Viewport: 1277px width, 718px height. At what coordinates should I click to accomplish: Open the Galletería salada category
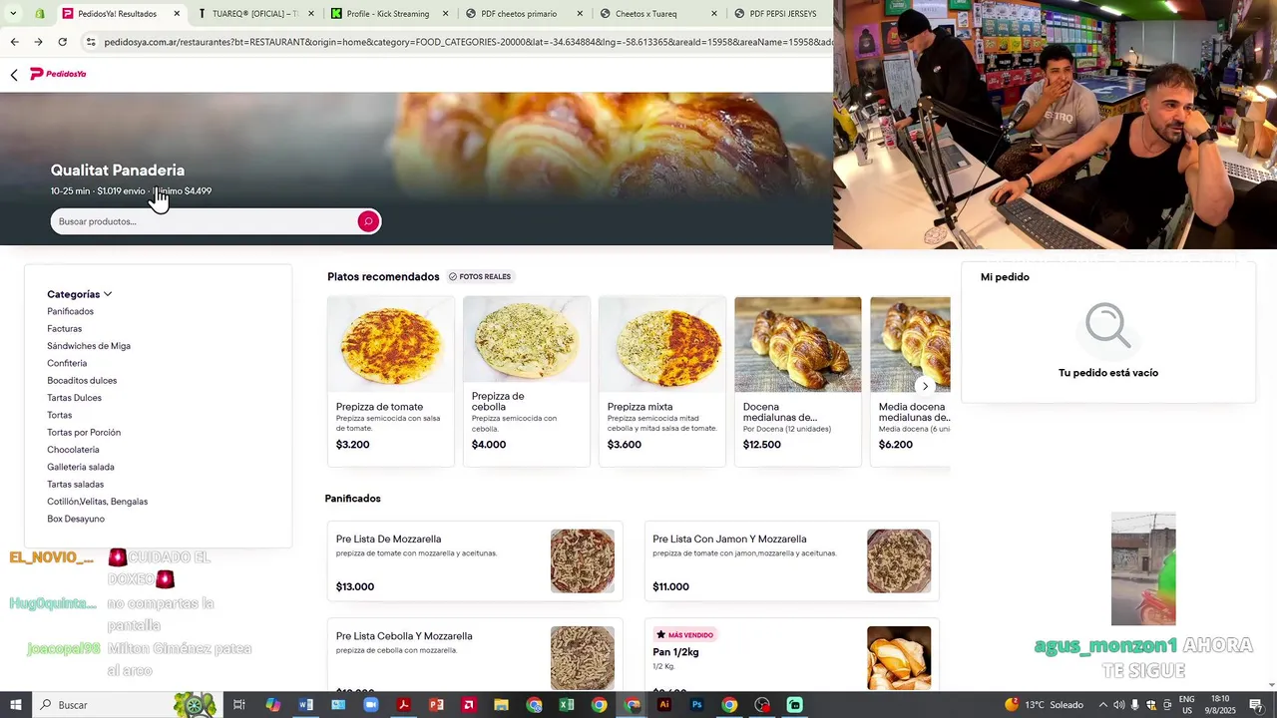[x=81, y=467]
